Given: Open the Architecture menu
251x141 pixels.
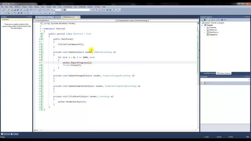Looking at the screenshot, I should 67,7.
